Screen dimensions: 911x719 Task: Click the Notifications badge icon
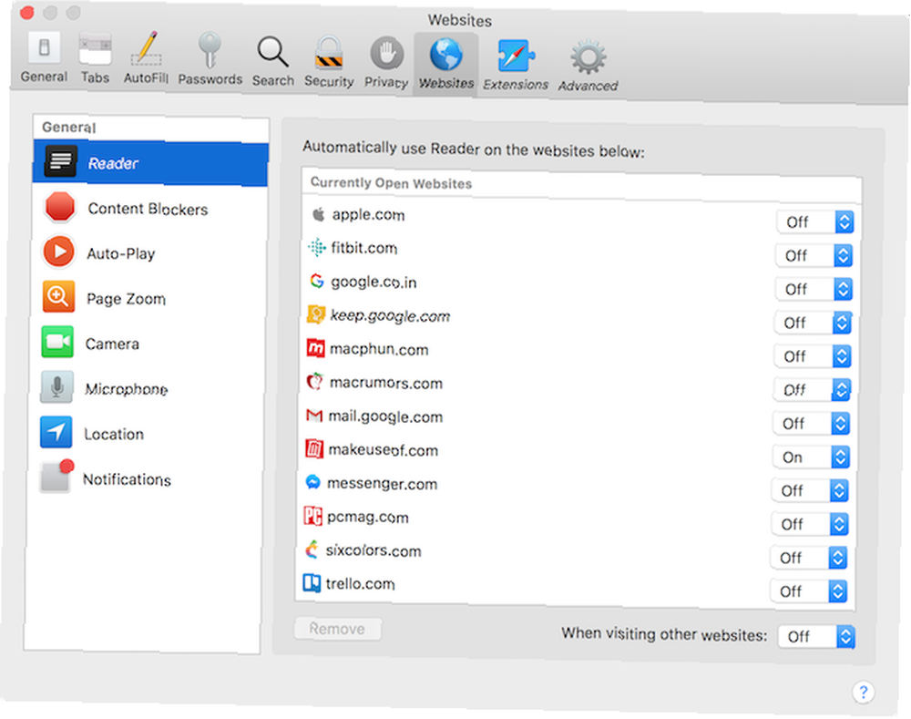[56, 477]
